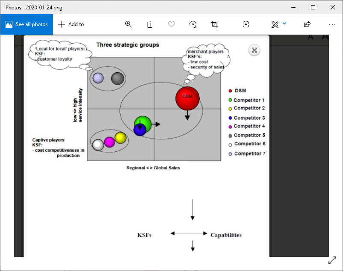Click the red DSM bubble in the chart

point(187,98)
